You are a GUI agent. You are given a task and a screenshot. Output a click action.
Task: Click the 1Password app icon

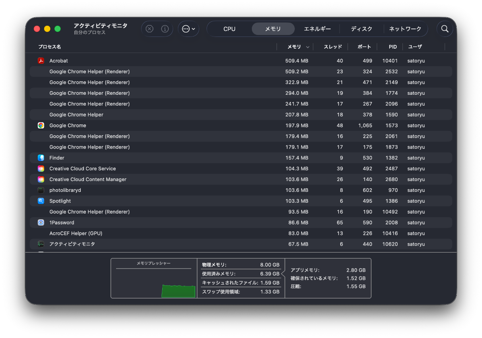coord(41,222)
